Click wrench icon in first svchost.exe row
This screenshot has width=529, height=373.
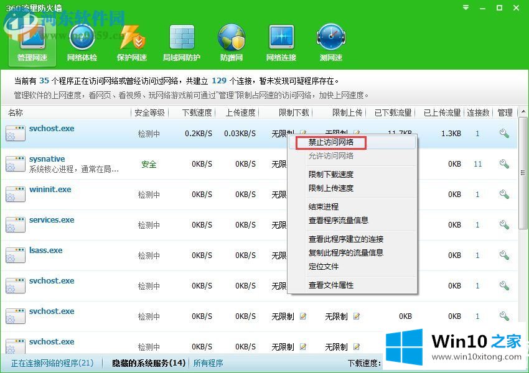(504, 134)
